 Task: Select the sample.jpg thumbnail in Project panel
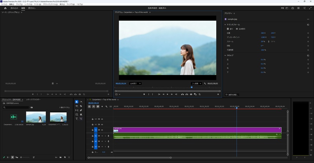click(x=36, y=117)
